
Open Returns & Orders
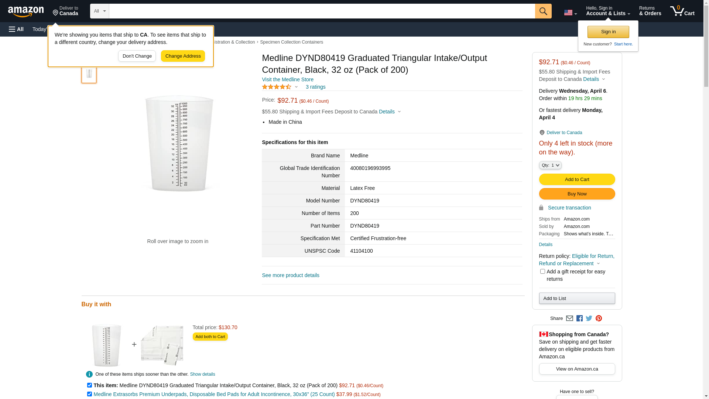[x=650, y=11]
